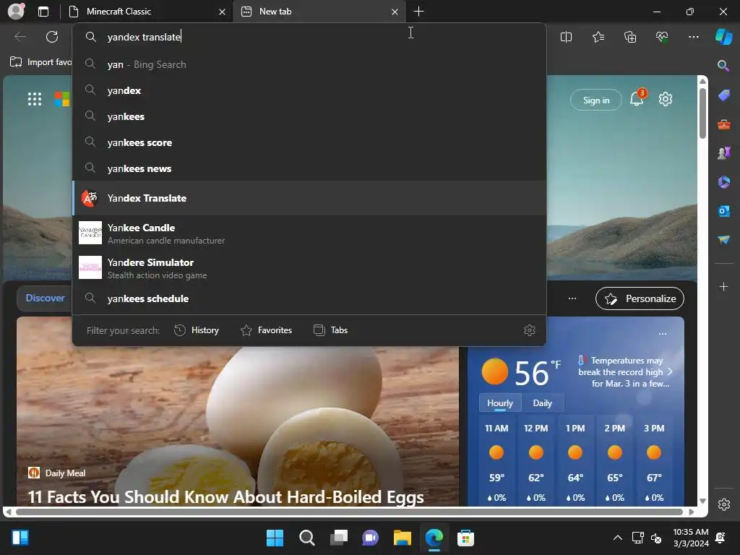Viewport: 740px width, 555px height.
Task: Open page settings gear near Sign in
Action: 666,99
